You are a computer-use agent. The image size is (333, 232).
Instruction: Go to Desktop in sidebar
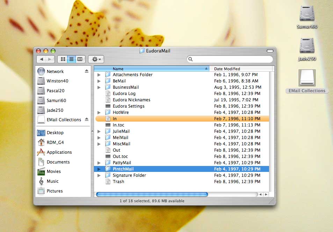click(x=50, y=133)
